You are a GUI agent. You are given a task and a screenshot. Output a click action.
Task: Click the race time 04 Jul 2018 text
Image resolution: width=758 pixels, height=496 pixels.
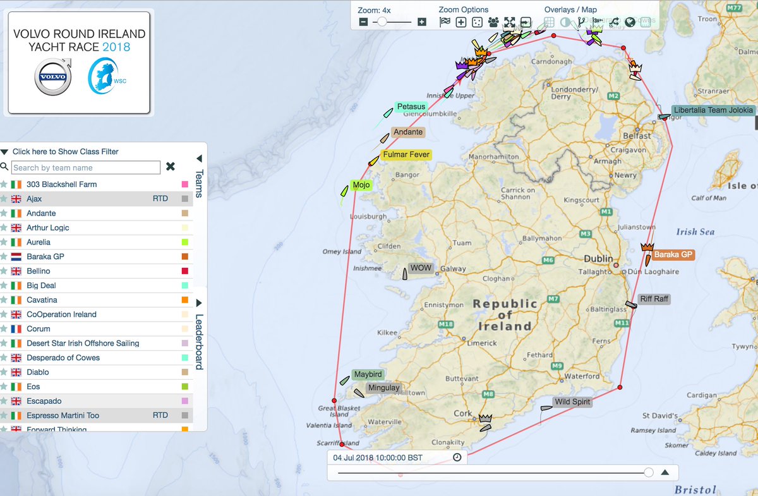378,457
